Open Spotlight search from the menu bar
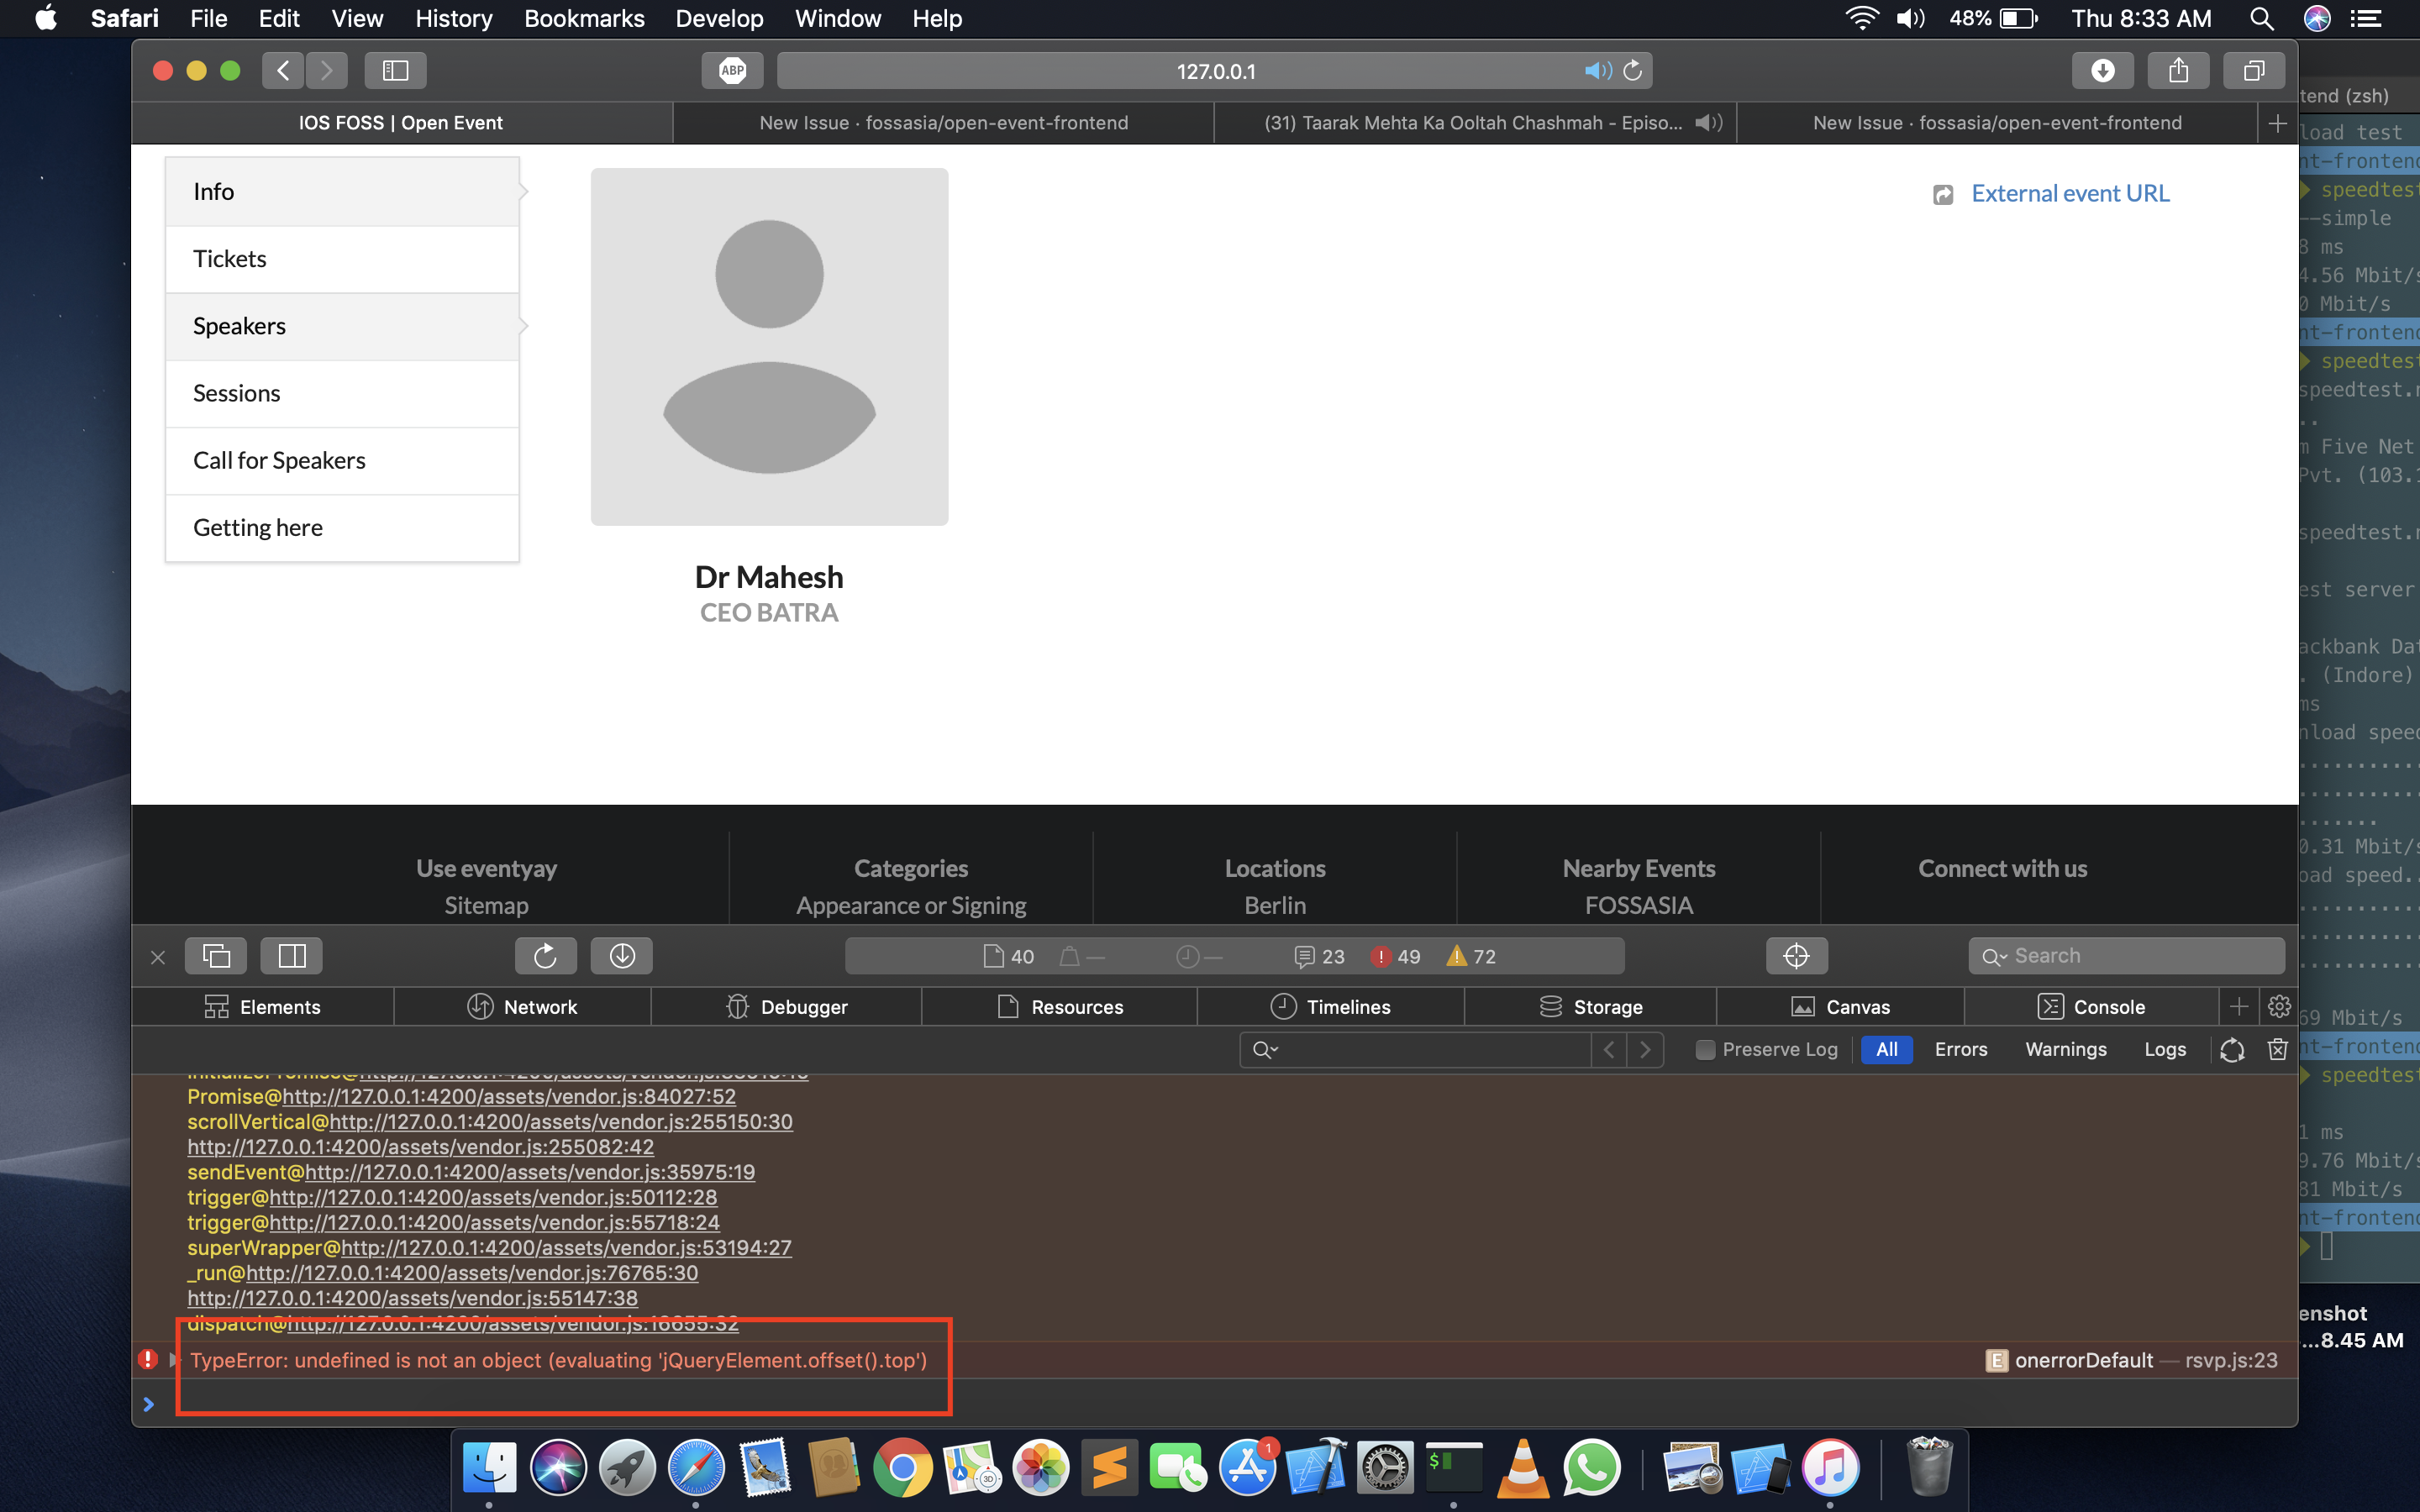Screen dimensions: 2420x1512 tap(2262, 18)
